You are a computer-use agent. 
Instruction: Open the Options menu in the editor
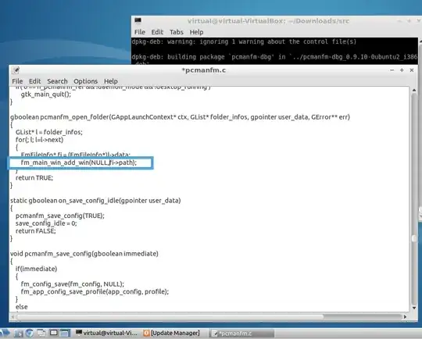click(86, 81)
